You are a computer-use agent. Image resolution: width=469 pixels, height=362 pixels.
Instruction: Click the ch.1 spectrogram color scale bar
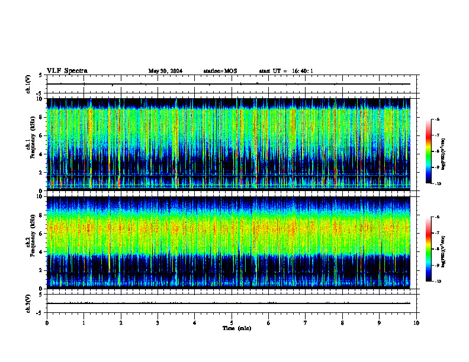(x=428, y=151)
